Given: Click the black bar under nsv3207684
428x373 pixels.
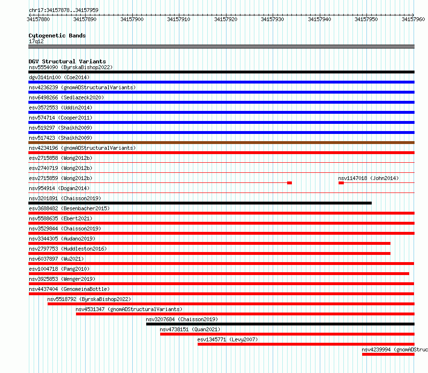Looking at the screenshot, I should (x=280, y=324).
